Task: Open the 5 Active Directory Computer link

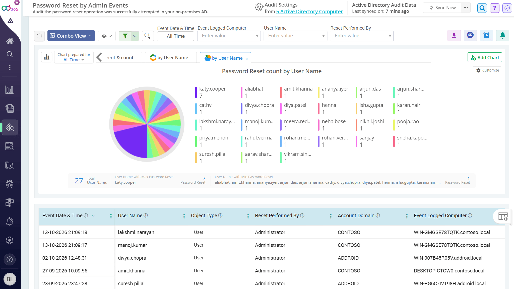Action: point(309,12)
